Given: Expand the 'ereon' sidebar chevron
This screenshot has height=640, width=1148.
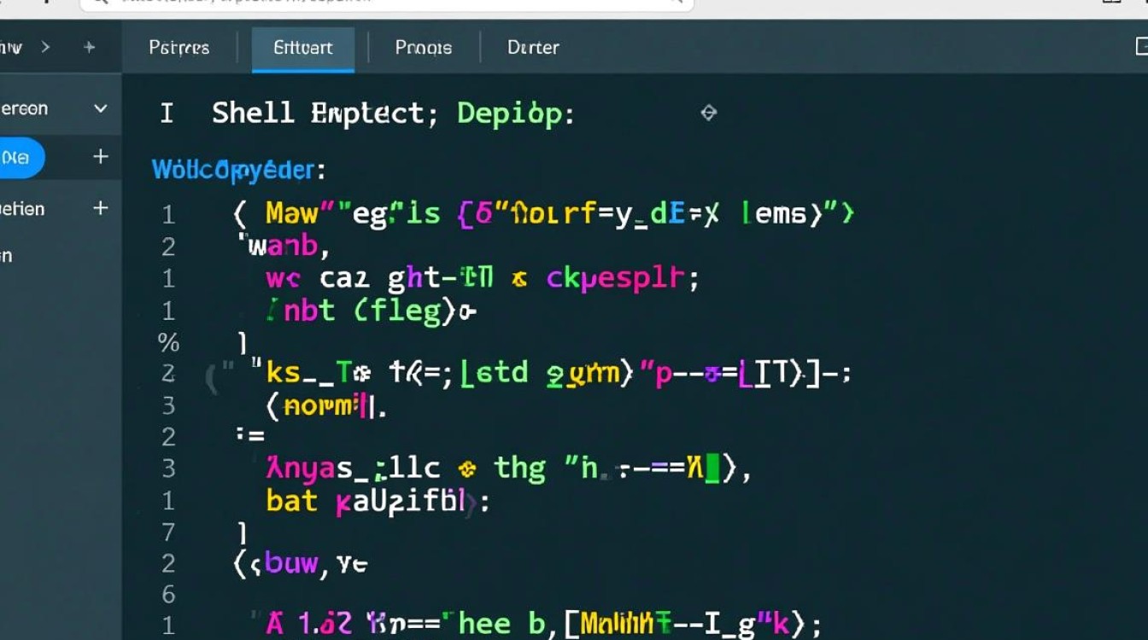Looking at the screenshot, I should tap(101, 108).
